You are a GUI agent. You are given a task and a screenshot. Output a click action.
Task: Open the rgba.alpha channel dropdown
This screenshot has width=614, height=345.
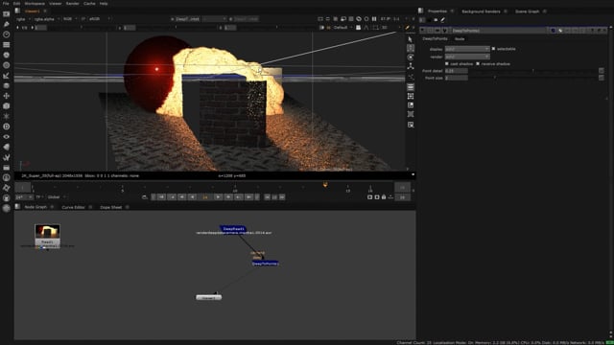46,19
